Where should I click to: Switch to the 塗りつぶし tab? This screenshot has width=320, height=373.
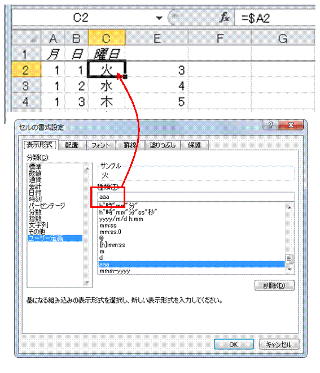(x=163, y=145)
